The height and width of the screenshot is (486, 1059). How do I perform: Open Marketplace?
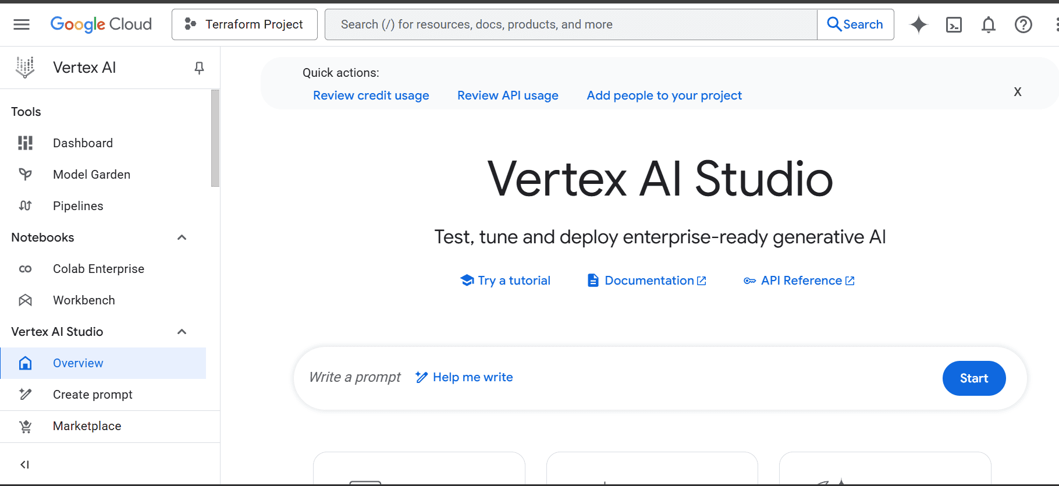87,426
